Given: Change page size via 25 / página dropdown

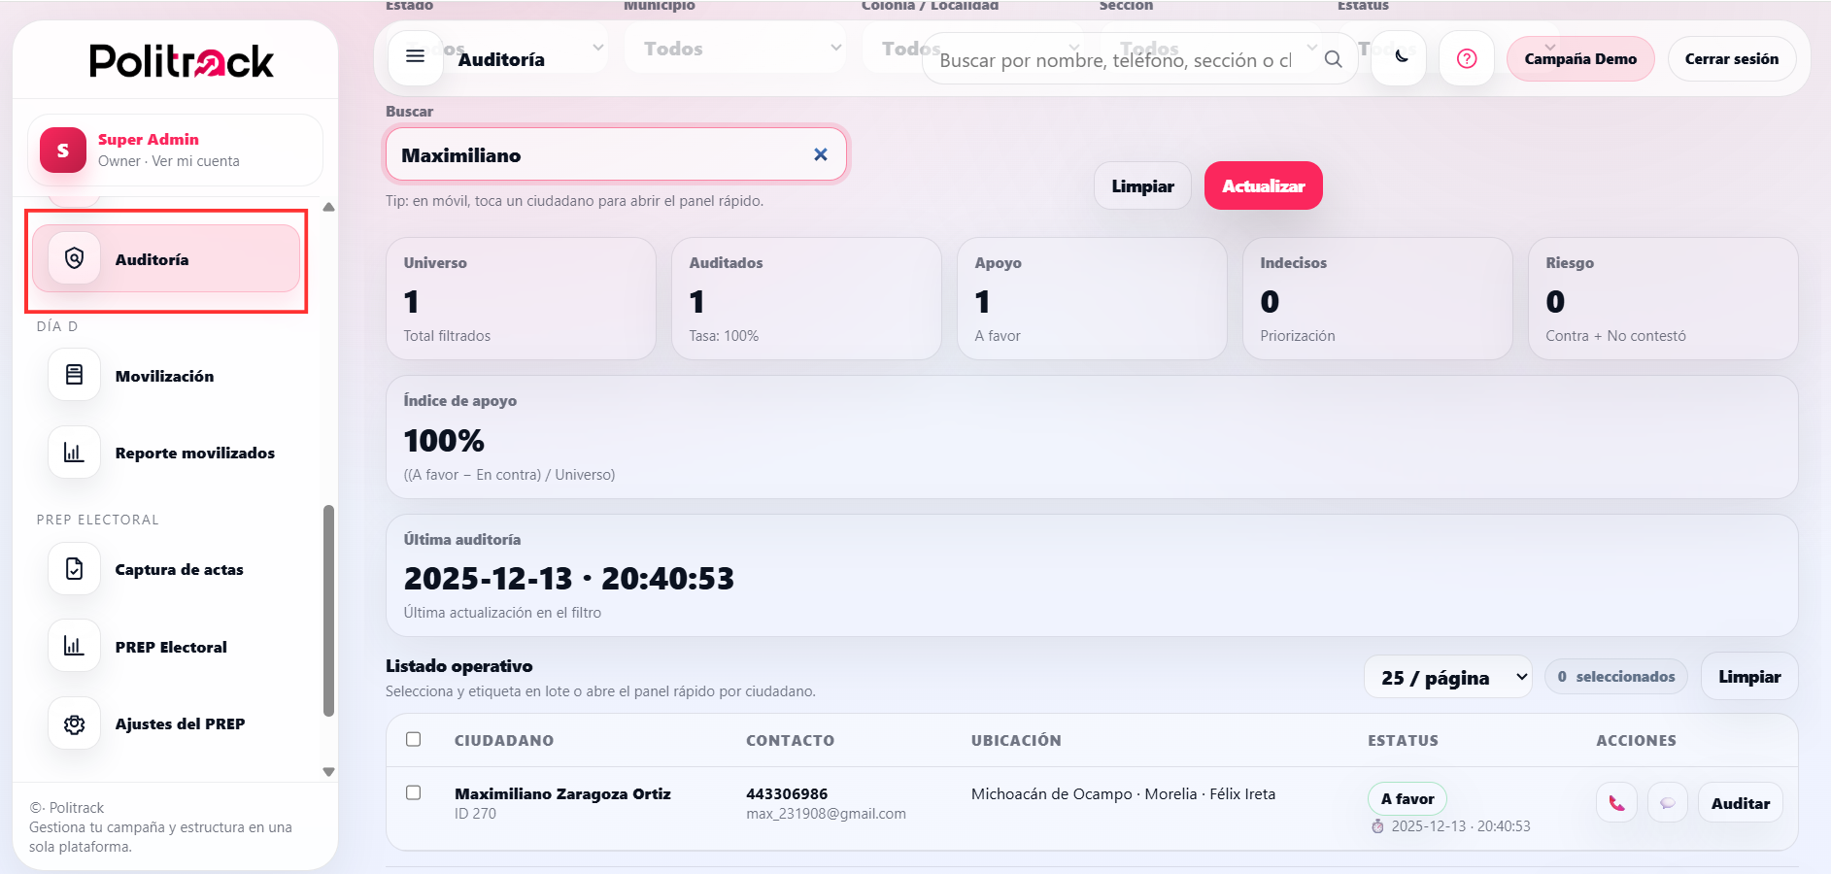Looking at the screenshot, I should pyautogui.click(x=1448, y=676).
